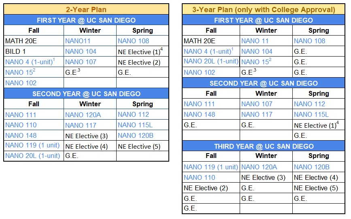Click the 3-Year Plan title header

264,10
